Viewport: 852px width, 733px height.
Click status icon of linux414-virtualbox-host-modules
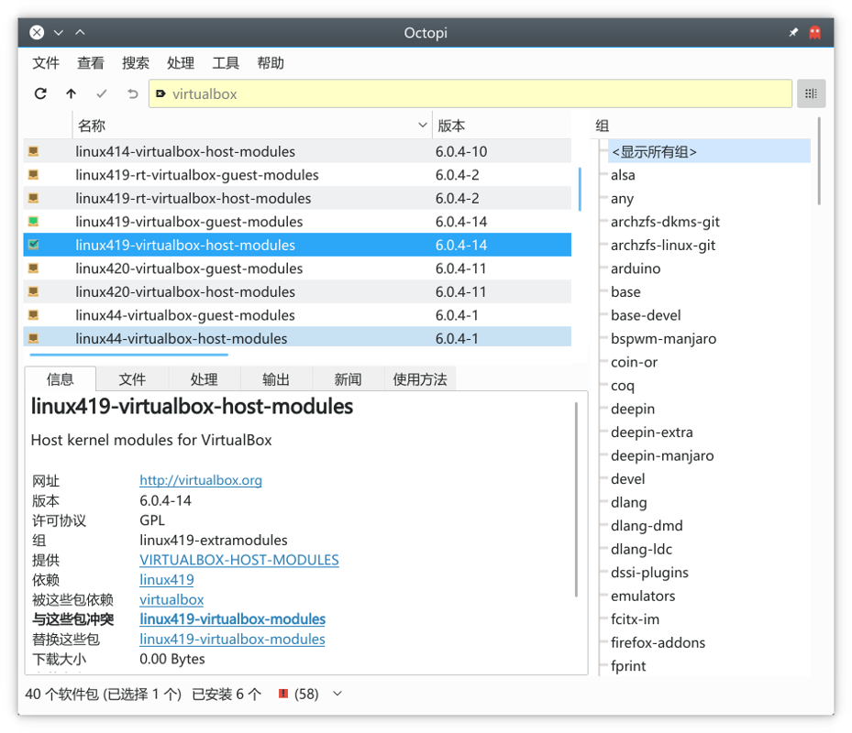33,151
